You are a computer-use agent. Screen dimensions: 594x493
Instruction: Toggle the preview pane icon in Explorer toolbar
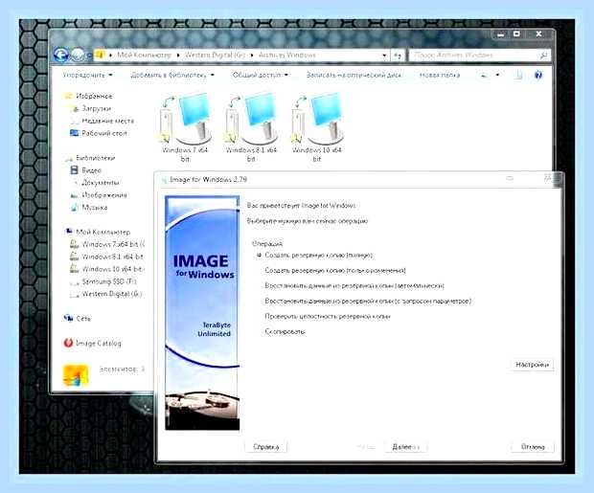519,75
